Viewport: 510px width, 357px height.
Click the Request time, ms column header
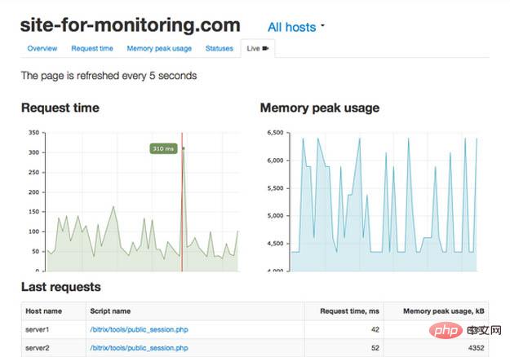click(349, 311)
